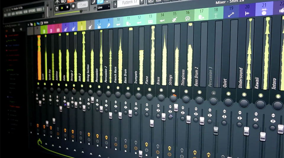The width and height of the screenshot is (284, 158).
Task: Toggle pattern/song mode button left of pause
Action: pos(57,9)
